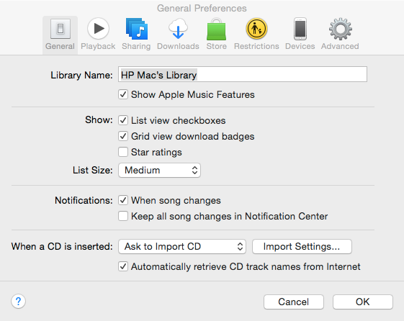Open Devices preferences iPhone icon
Image resolution: width=404 pixels, height=321 pixels.
pyautogui.click(x=300, y=29)
